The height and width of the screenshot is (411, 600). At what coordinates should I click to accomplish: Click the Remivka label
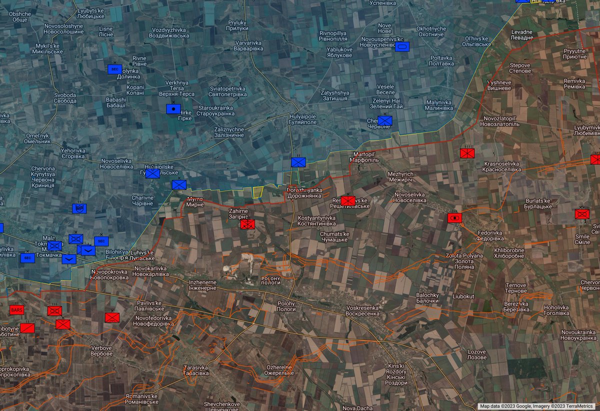574,83
